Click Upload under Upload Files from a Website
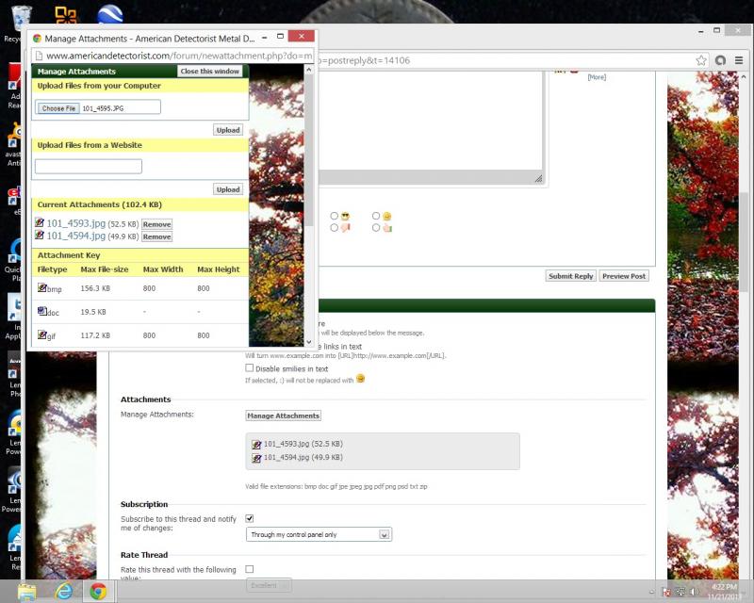 click(228, 189)
